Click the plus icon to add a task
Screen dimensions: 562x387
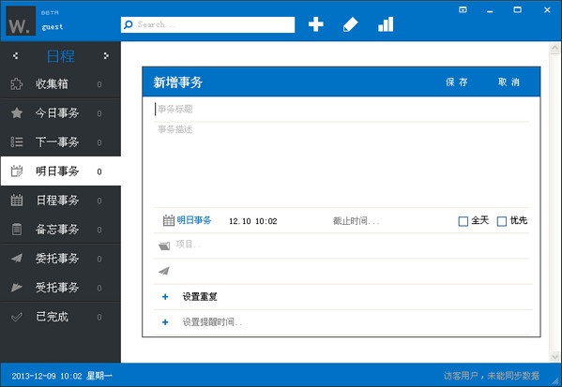coord(316,24)
